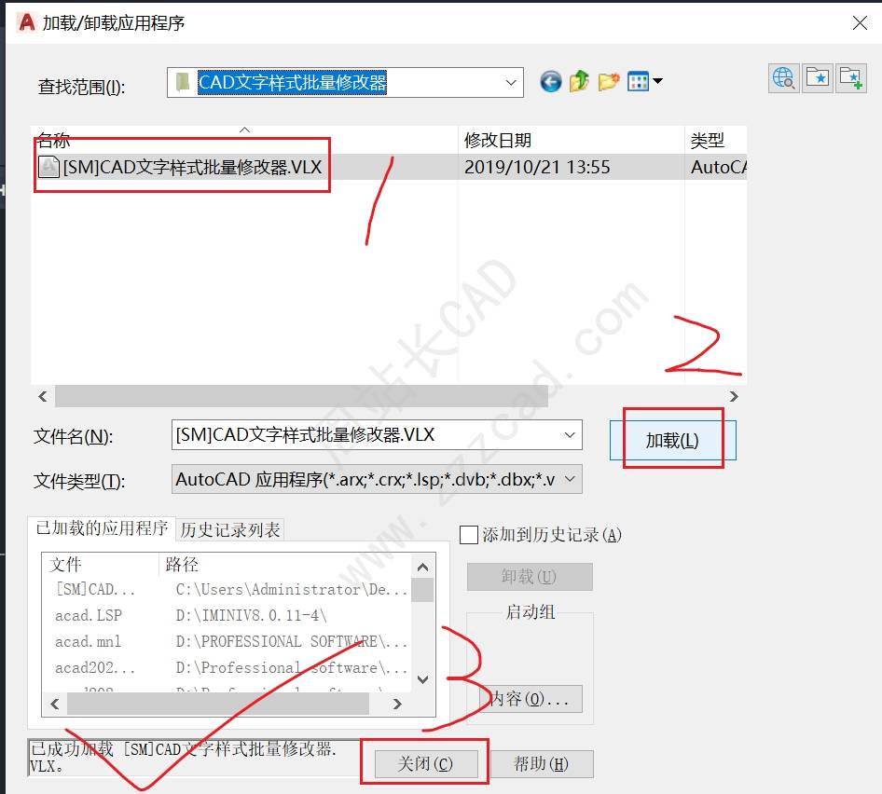Screen dimensions: 882x794
Task: Expand the 文件类型 dropdown list
Action: (x=570, y=480)
